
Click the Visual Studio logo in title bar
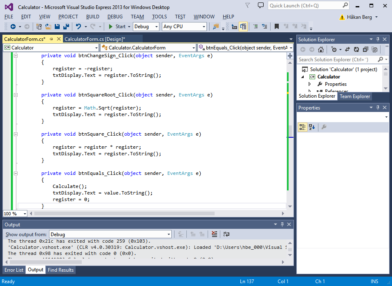[x=9, y=7]
